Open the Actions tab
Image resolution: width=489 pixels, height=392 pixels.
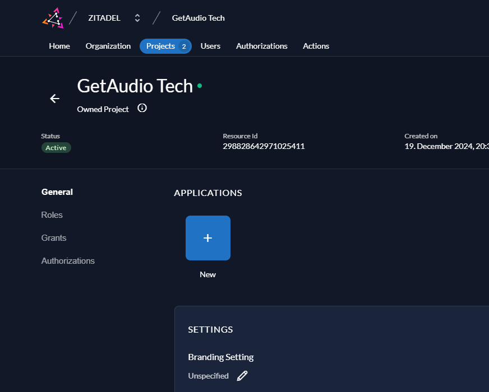tap(316, 46)
